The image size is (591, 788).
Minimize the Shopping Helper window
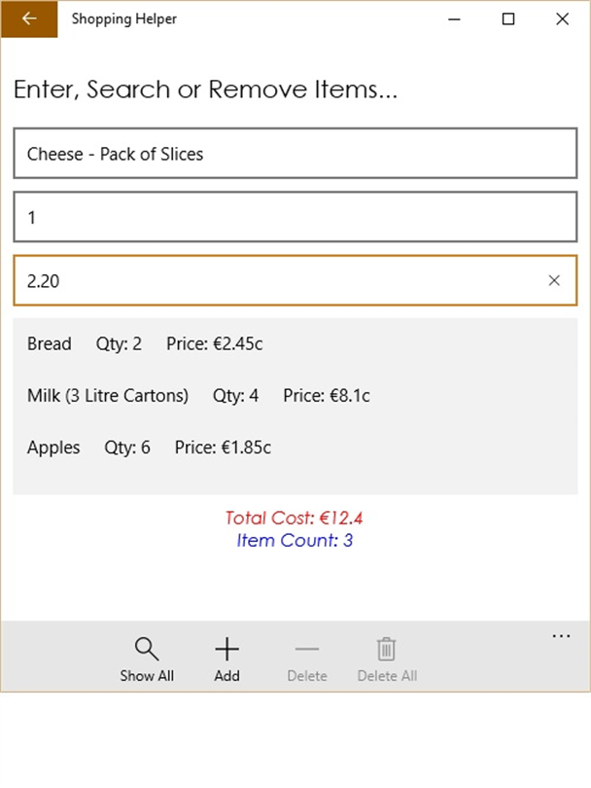(453, 18)
